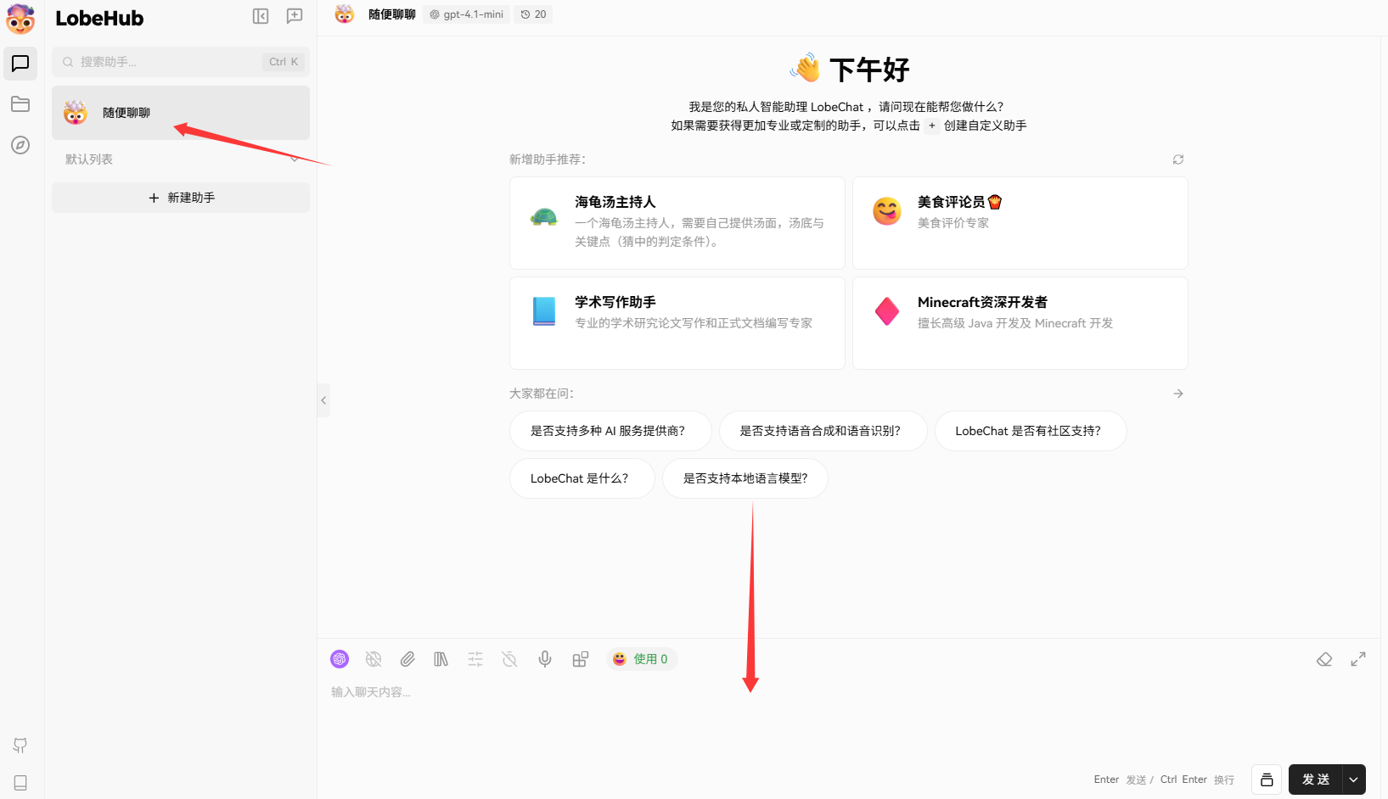The height and width of the screenshot is (799, 1388).
Task: Open the chat section in sidebar
Action: click(20, 64)
